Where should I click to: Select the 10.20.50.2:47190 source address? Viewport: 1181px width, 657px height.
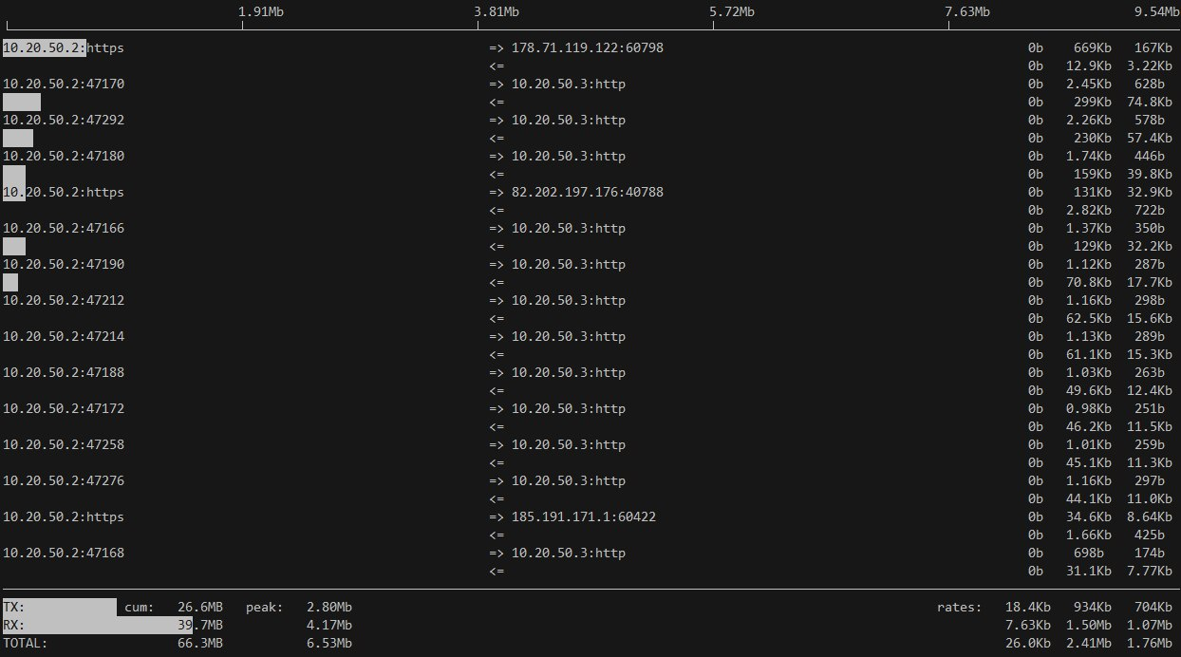64,264
